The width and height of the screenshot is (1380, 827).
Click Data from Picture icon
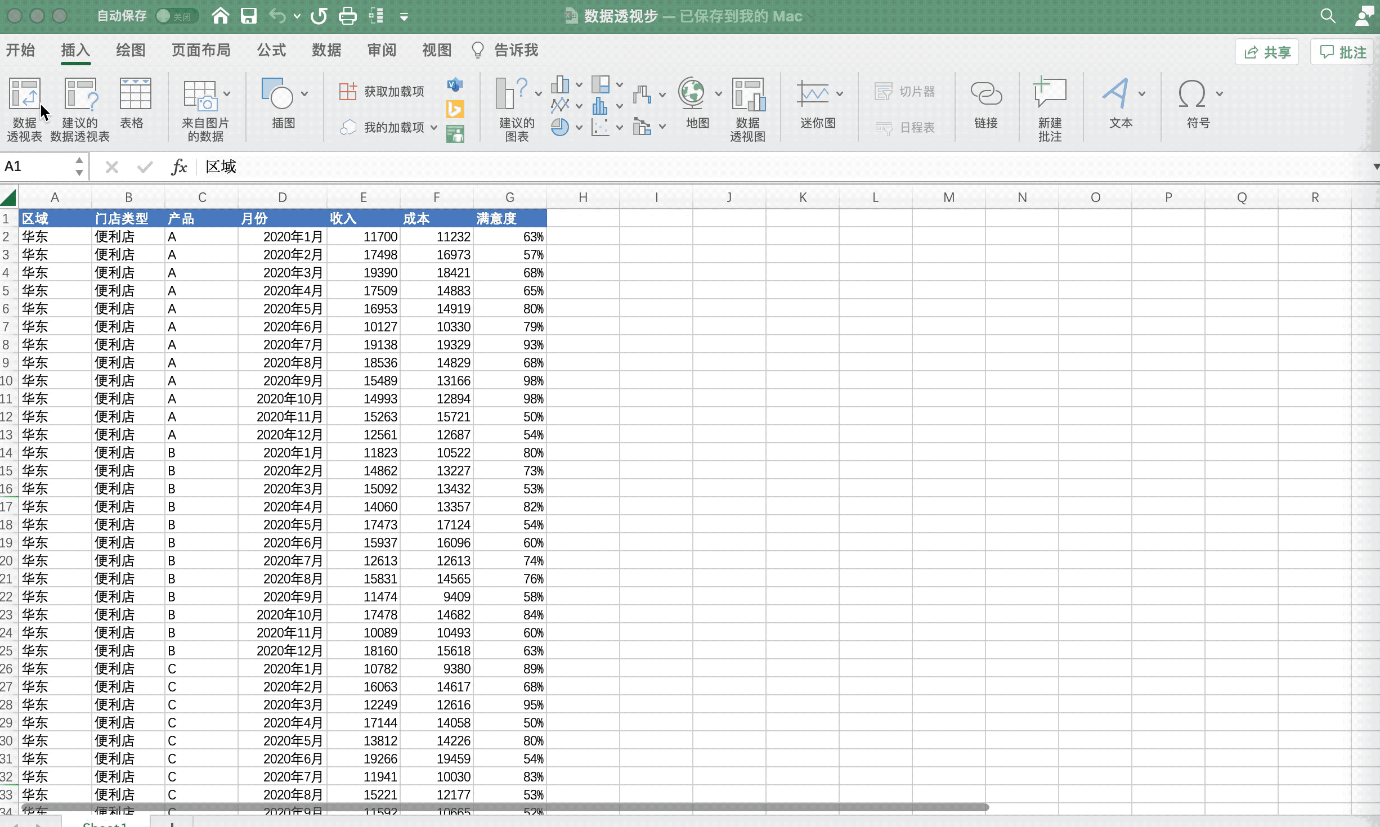pos(200,95)
